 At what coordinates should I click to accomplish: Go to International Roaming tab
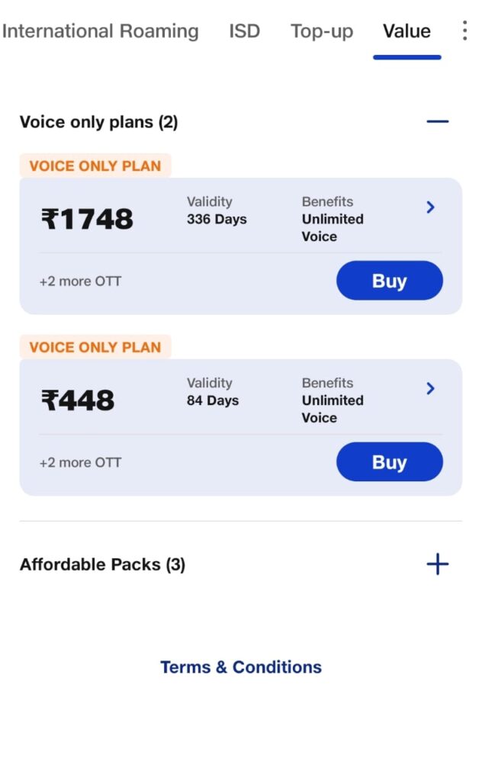[101, 31]
